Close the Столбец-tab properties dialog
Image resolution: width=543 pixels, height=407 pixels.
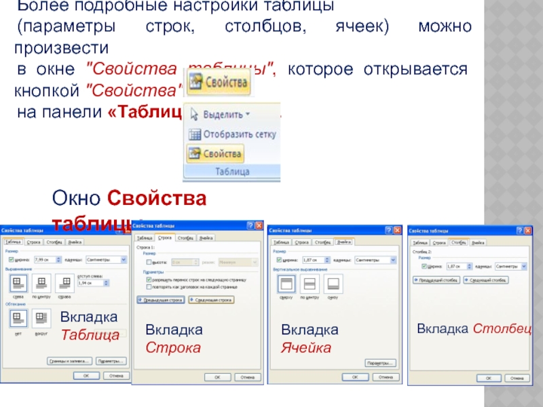(x=528, y=231)
